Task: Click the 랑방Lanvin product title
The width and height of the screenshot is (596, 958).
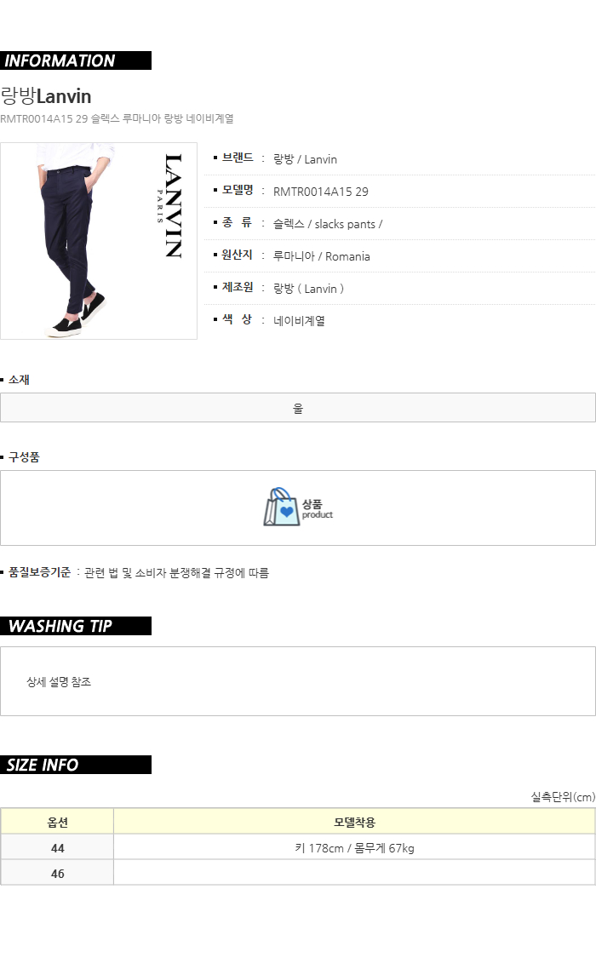Action: coord(46,96)
